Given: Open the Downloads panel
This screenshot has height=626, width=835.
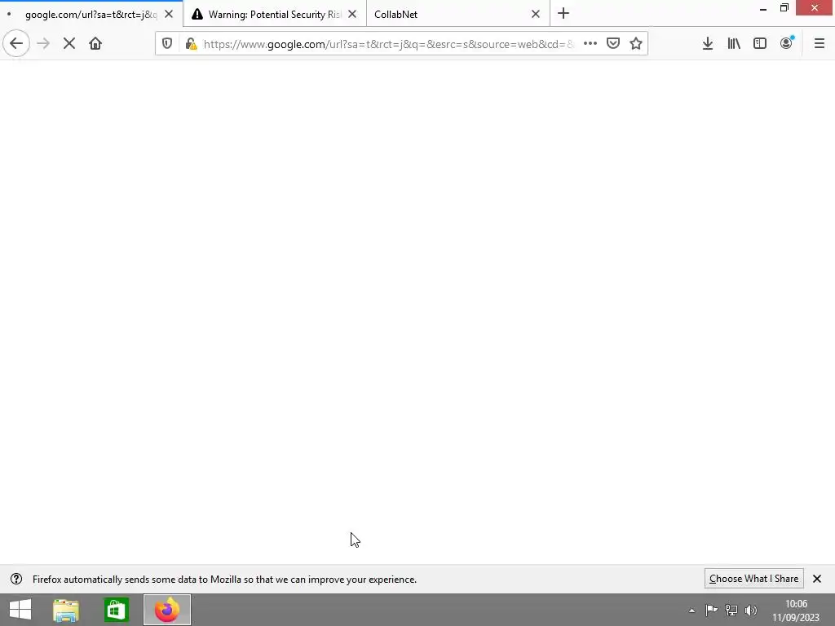Looking at the screenshot, I should click(x=708, y=44).
